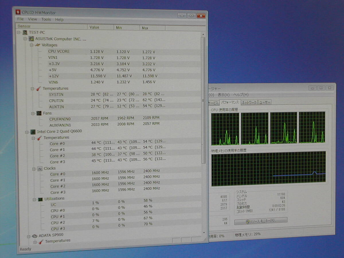The height and width of the screenshot is (258, 344).
Task: Click the ADATA SP900 drive icon
Action: [x=35, y=236]
